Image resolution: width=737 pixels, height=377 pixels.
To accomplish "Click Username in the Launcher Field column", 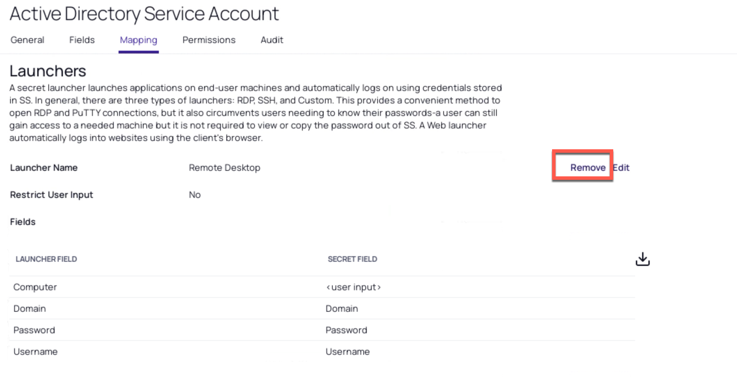I will point(35,352).
